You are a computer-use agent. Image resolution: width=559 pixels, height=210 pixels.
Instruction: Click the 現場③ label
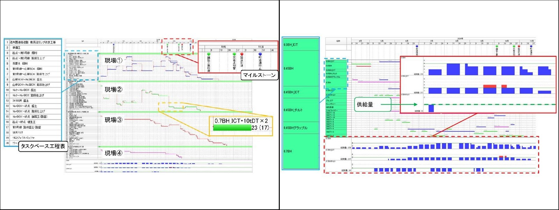click(114, 120)
